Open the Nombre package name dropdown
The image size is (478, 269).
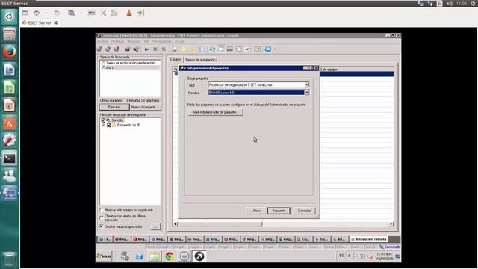307,93
